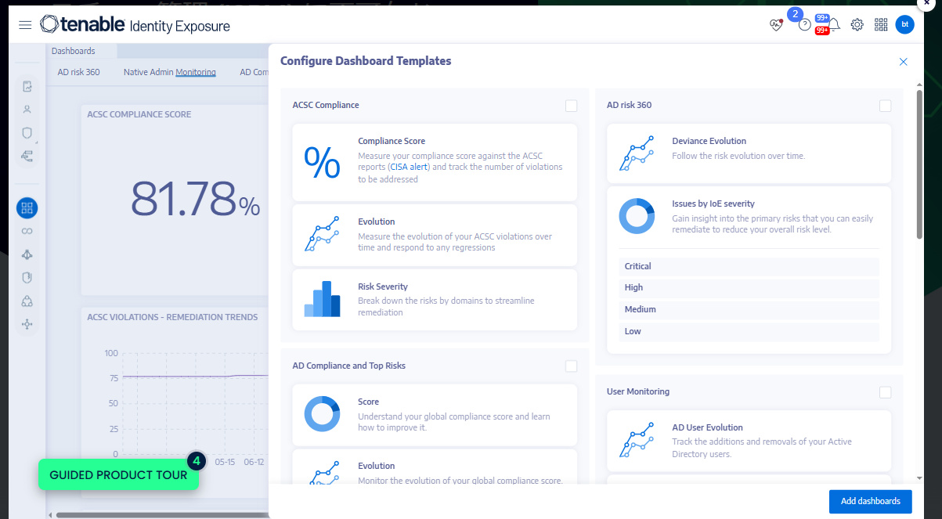Check the AD Compliance and Top Risks checkbox
This screenshot has width=942, height=519.
click(571, 366)
